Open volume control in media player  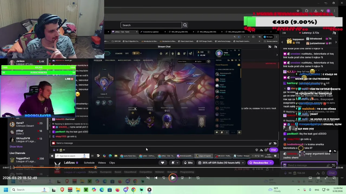click(318, 178)
